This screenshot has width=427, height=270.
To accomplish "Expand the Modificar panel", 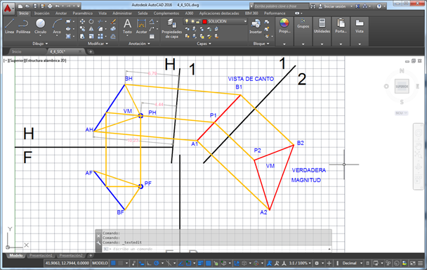I will (x=98, y=44).
